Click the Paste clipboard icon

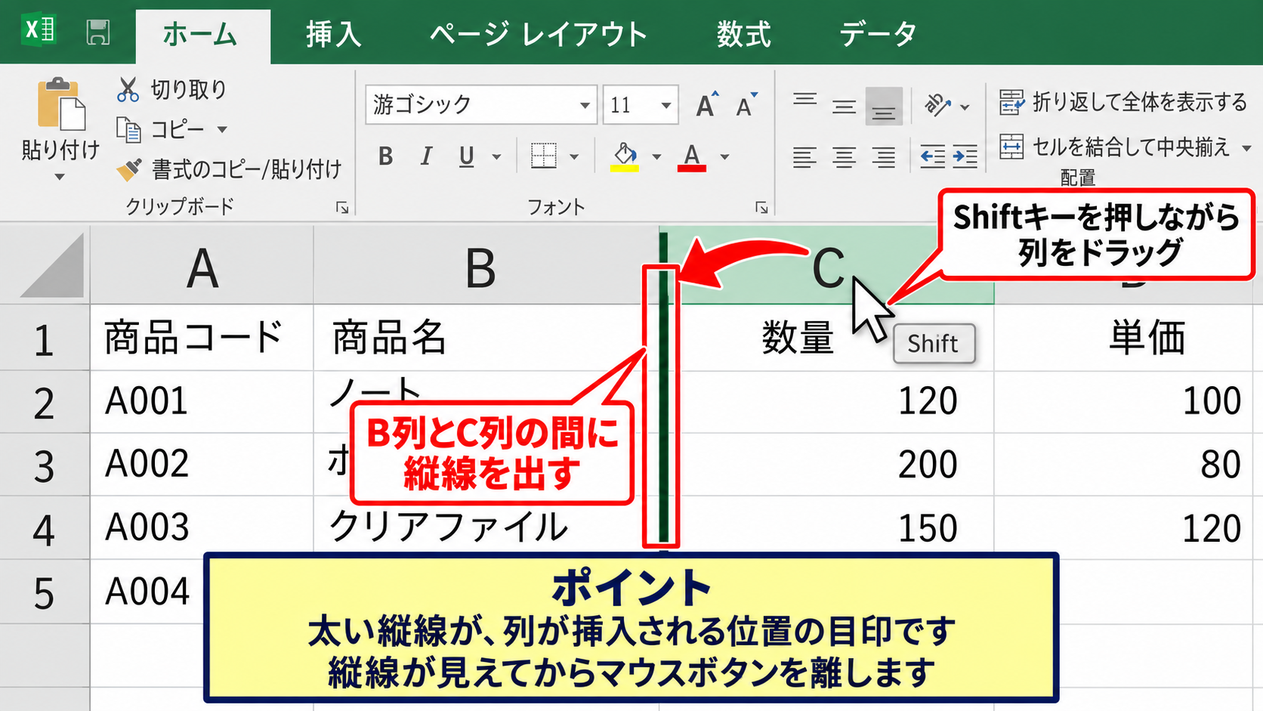[x=60, y=104]
